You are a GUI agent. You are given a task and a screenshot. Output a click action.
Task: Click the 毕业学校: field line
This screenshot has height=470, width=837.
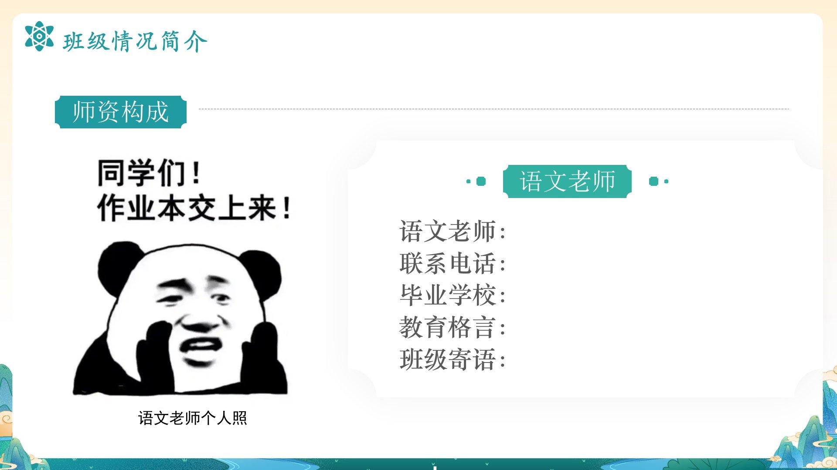tap(453, 295)
